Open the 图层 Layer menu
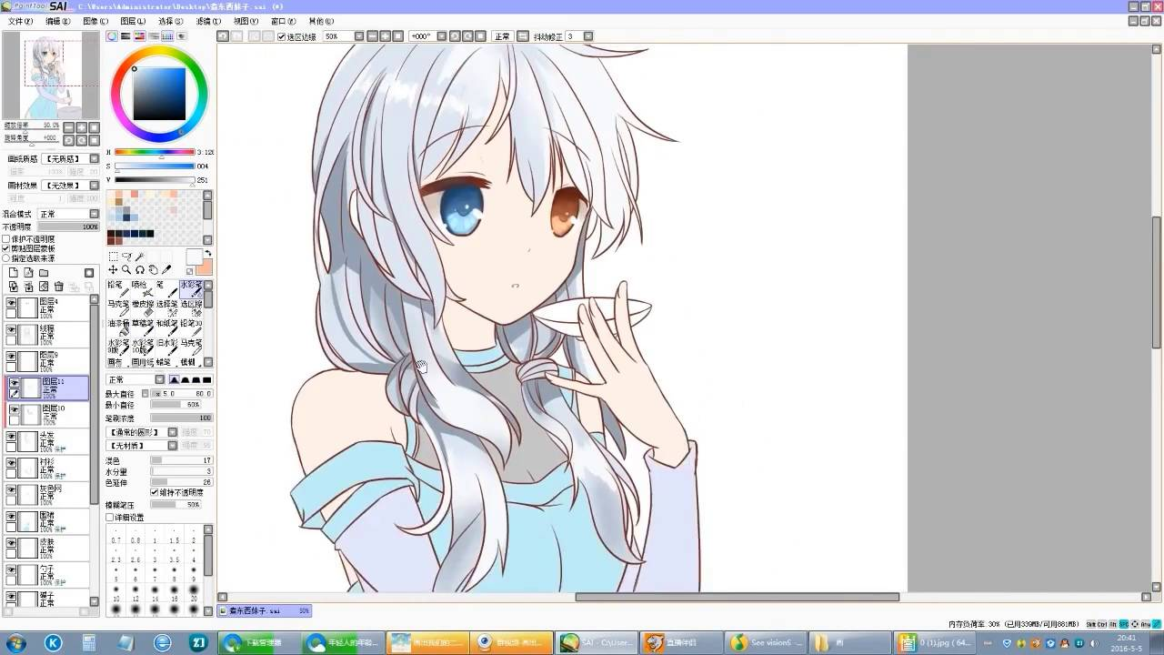 [x=133, y=21]
